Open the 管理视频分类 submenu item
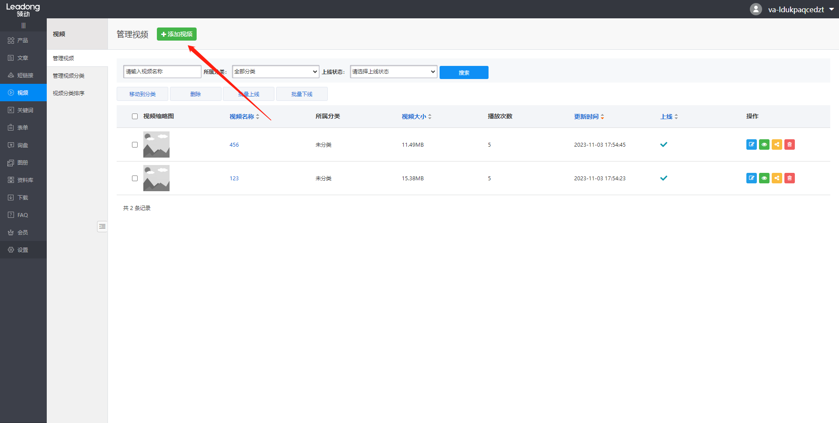 [x=69, y=76]
